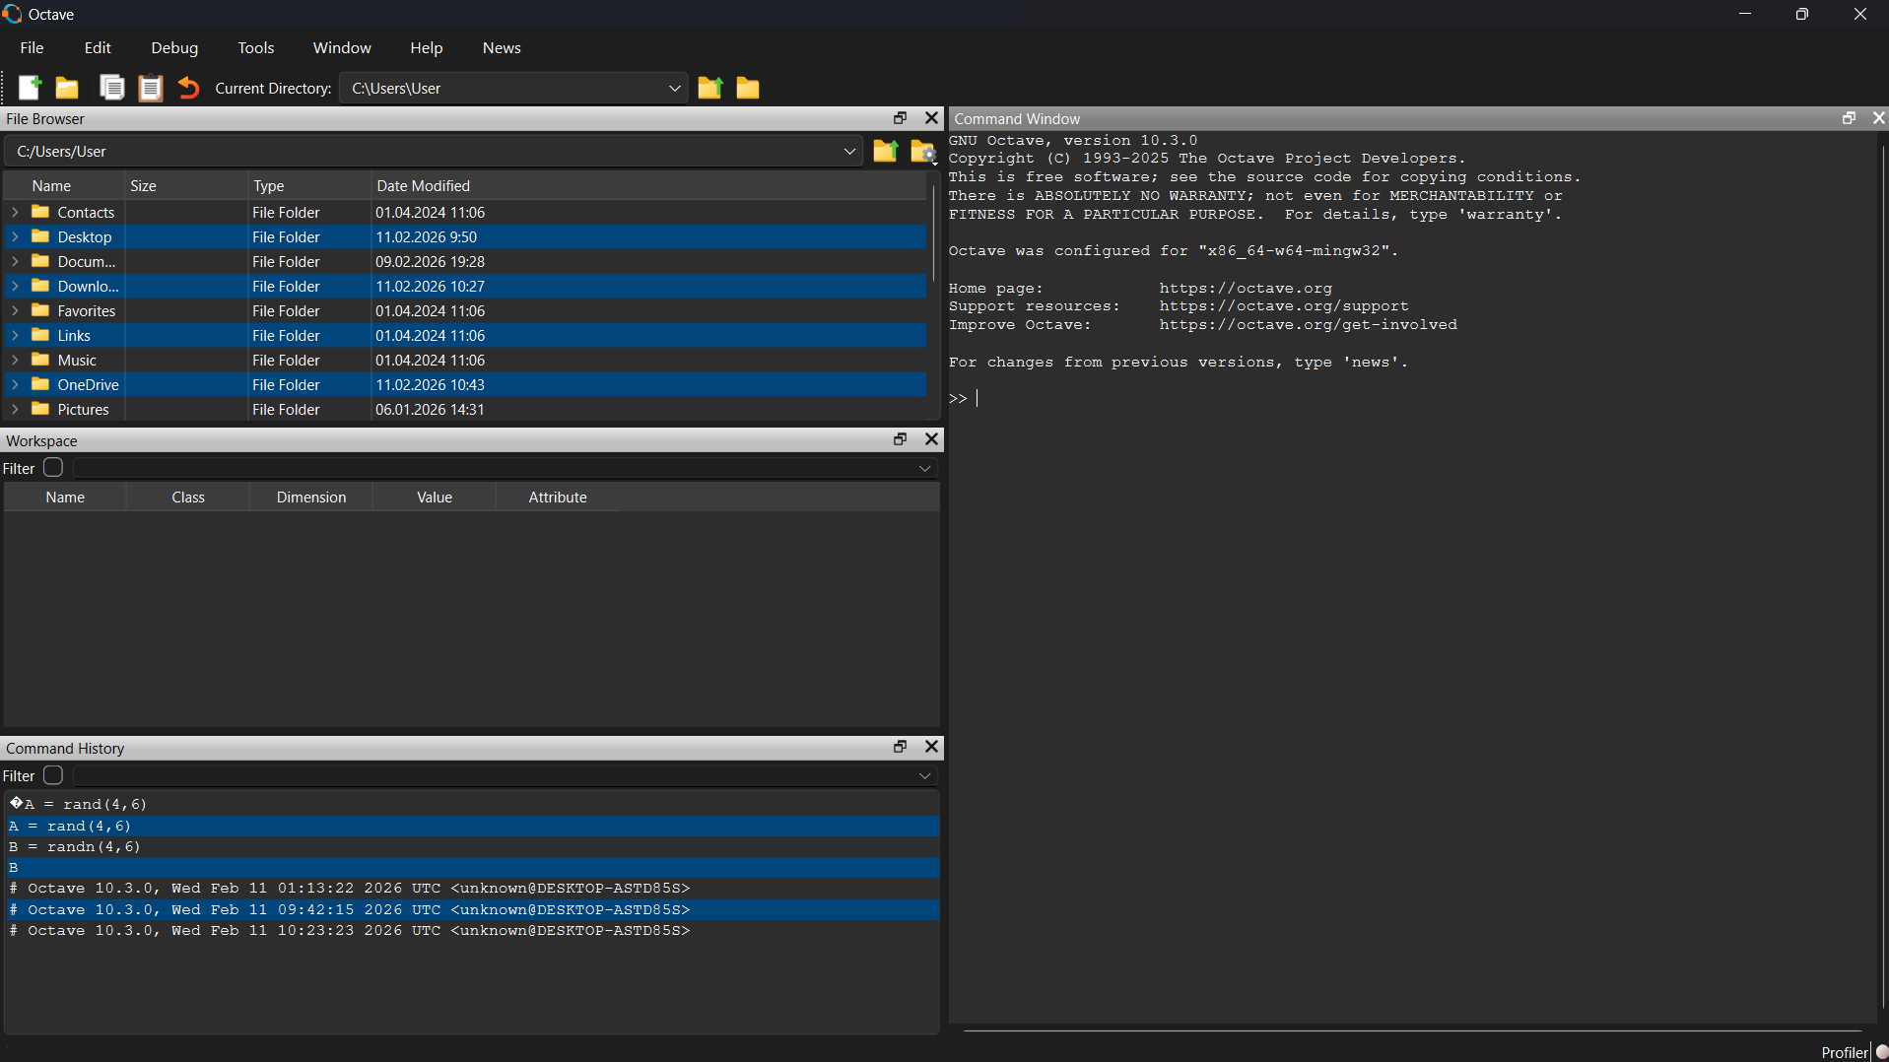Screen dimensions: 1889x1062
Task: Sort files by Date Modified column
Action: point(423,186)
